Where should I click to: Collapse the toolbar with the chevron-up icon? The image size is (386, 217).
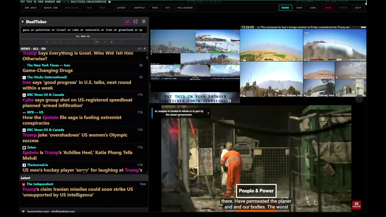(x=121, y=42)
